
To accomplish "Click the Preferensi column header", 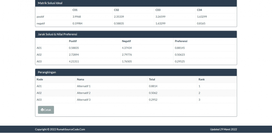I will [181, 41].
